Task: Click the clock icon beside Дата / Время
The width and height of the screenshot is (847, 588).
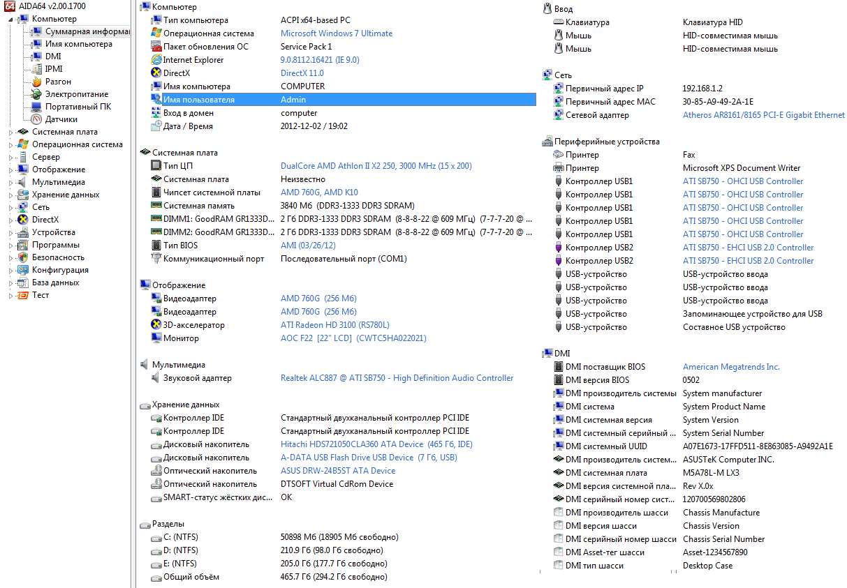Action: point(156,126)
